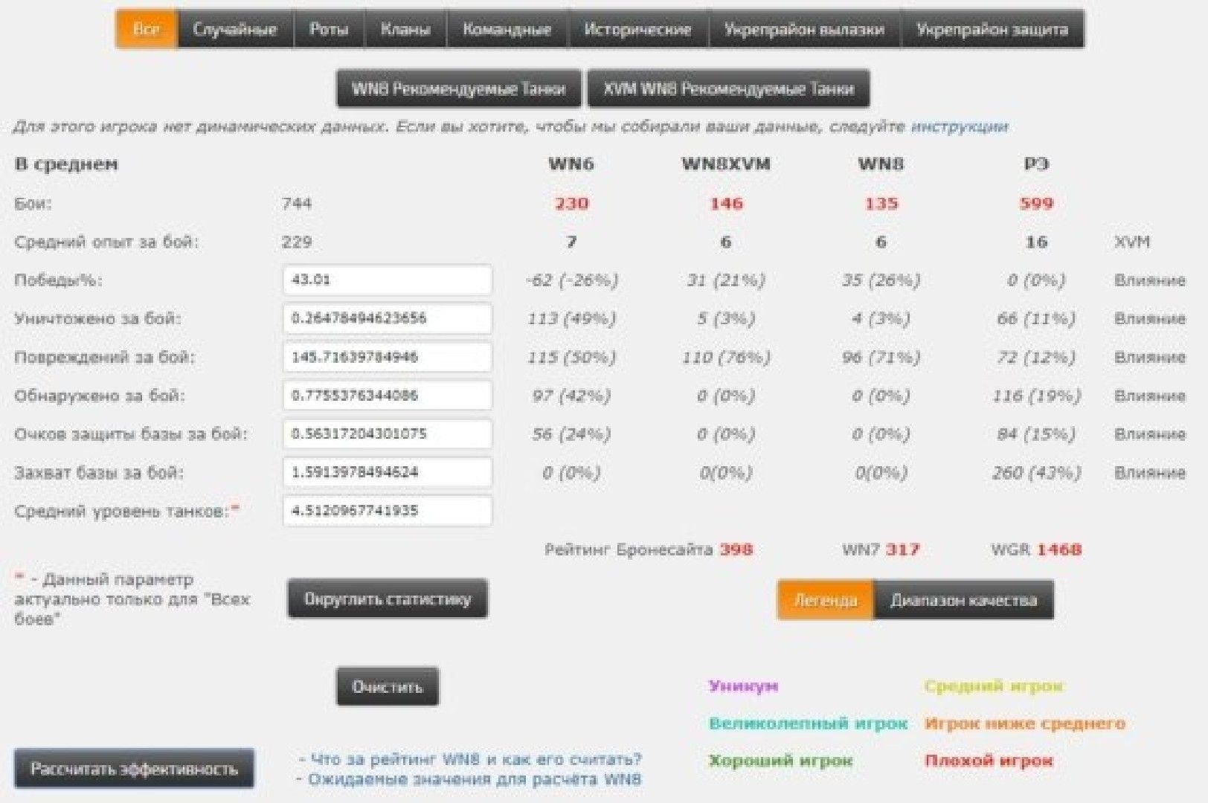1208x803 pixels.
Task: Switch to Кланы tab
Action: coord(405,30)
